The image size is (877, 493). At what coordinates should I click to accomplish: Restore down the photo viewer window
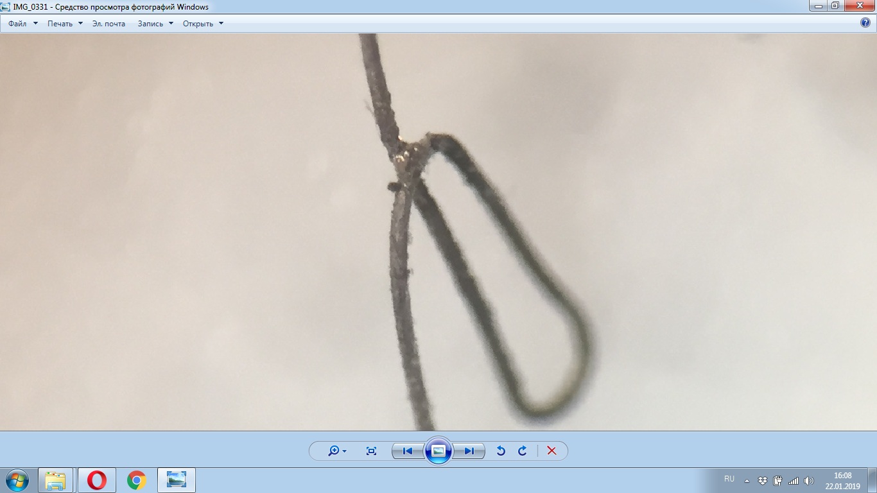tap(835, 6)
